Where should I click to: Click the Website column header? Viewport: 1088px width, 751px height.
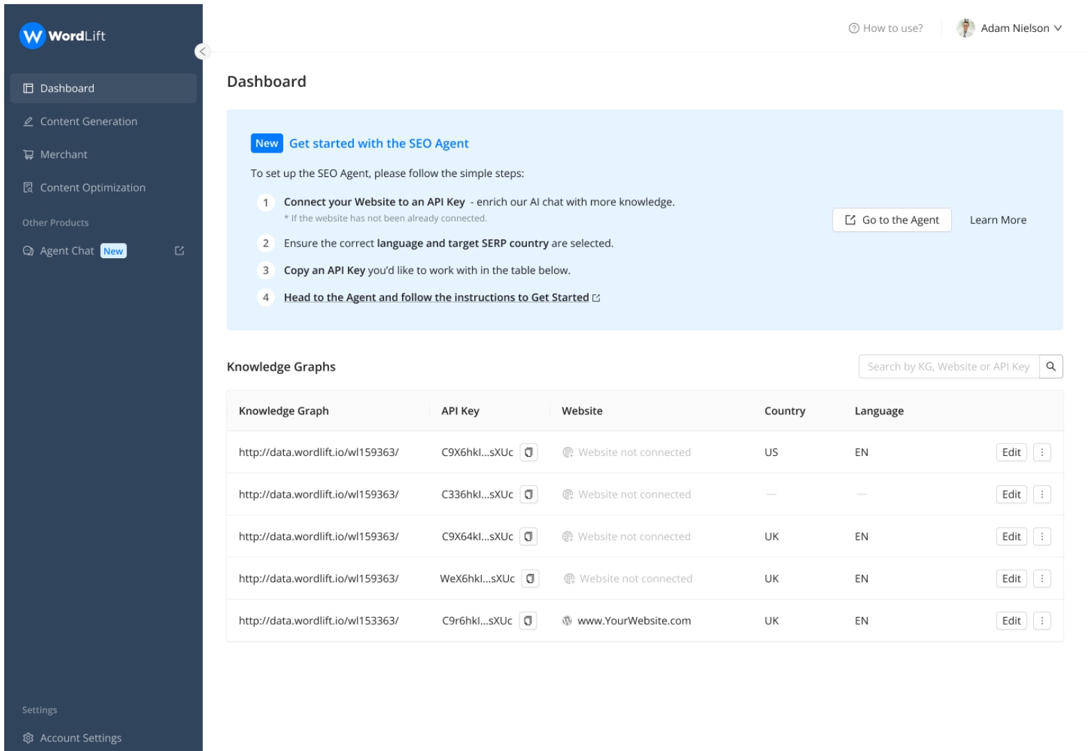[x=582, y=411]
